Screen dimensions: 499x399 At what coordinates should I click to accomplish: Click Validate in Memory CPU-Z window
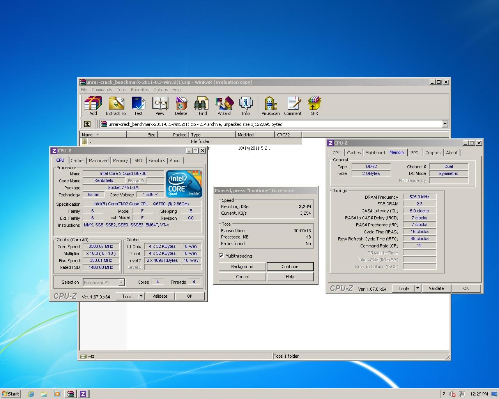coord(436,288)
